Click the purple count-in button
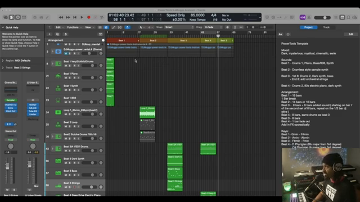 pyautogui.click(x=303, y=17)
